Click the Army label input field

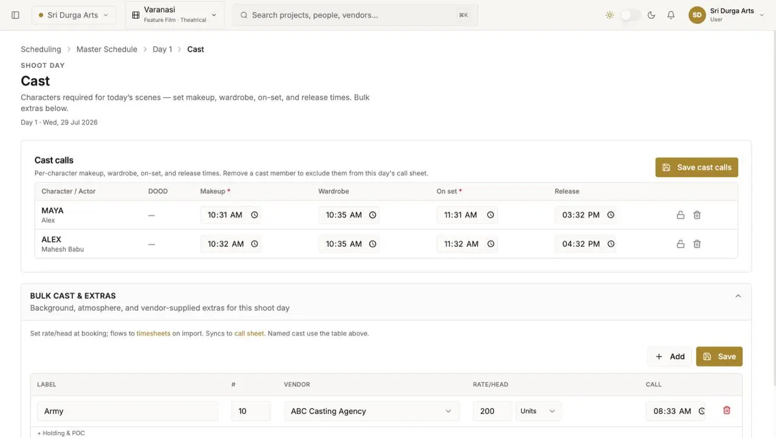click(x=127, y=411)
